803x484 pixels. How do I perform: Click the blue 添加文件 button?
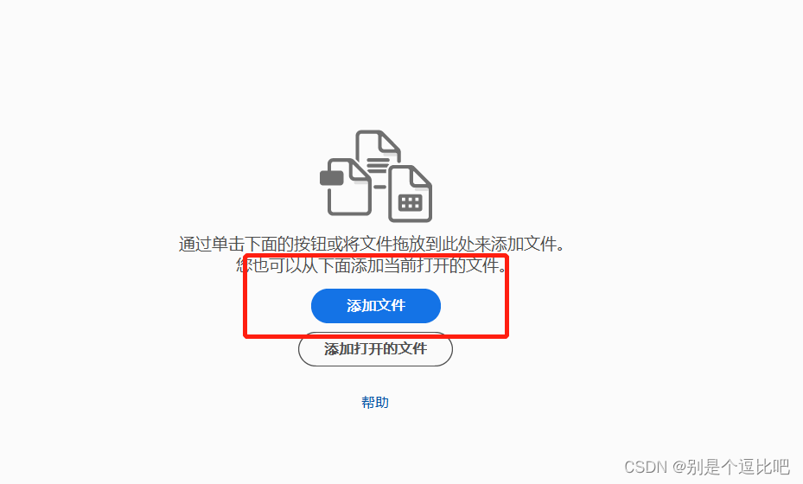[376, 306]
